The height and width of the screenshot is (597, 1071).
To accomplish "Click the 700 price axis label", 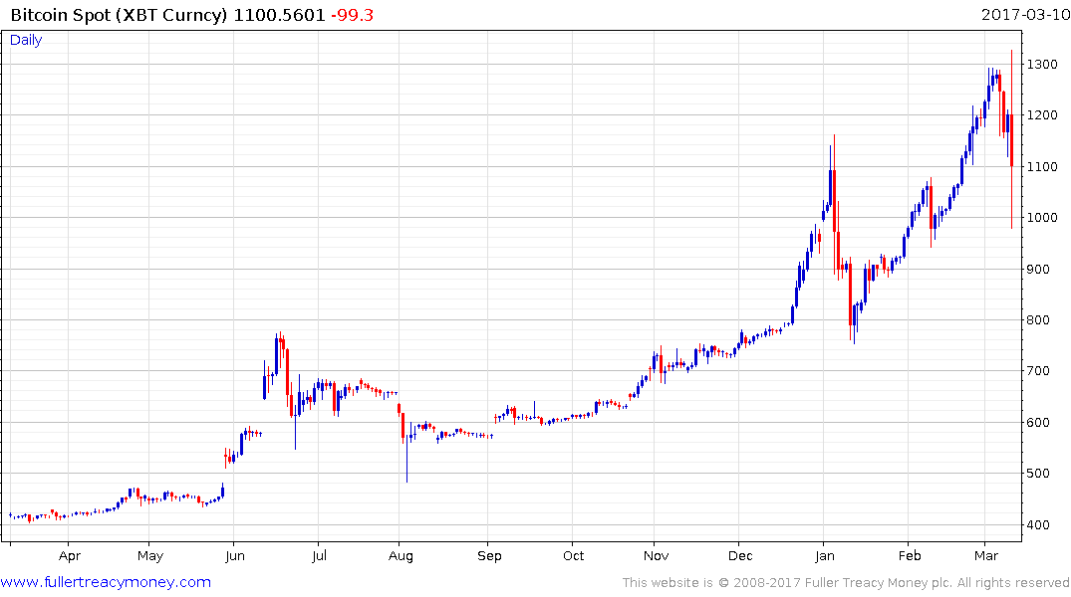I will (x=1038, y=371).
